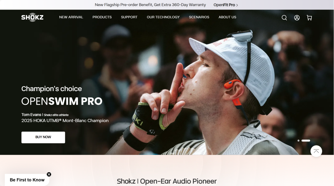Open the user account icon
Screen dimensions: 334x186
click(x=297, y=18)
